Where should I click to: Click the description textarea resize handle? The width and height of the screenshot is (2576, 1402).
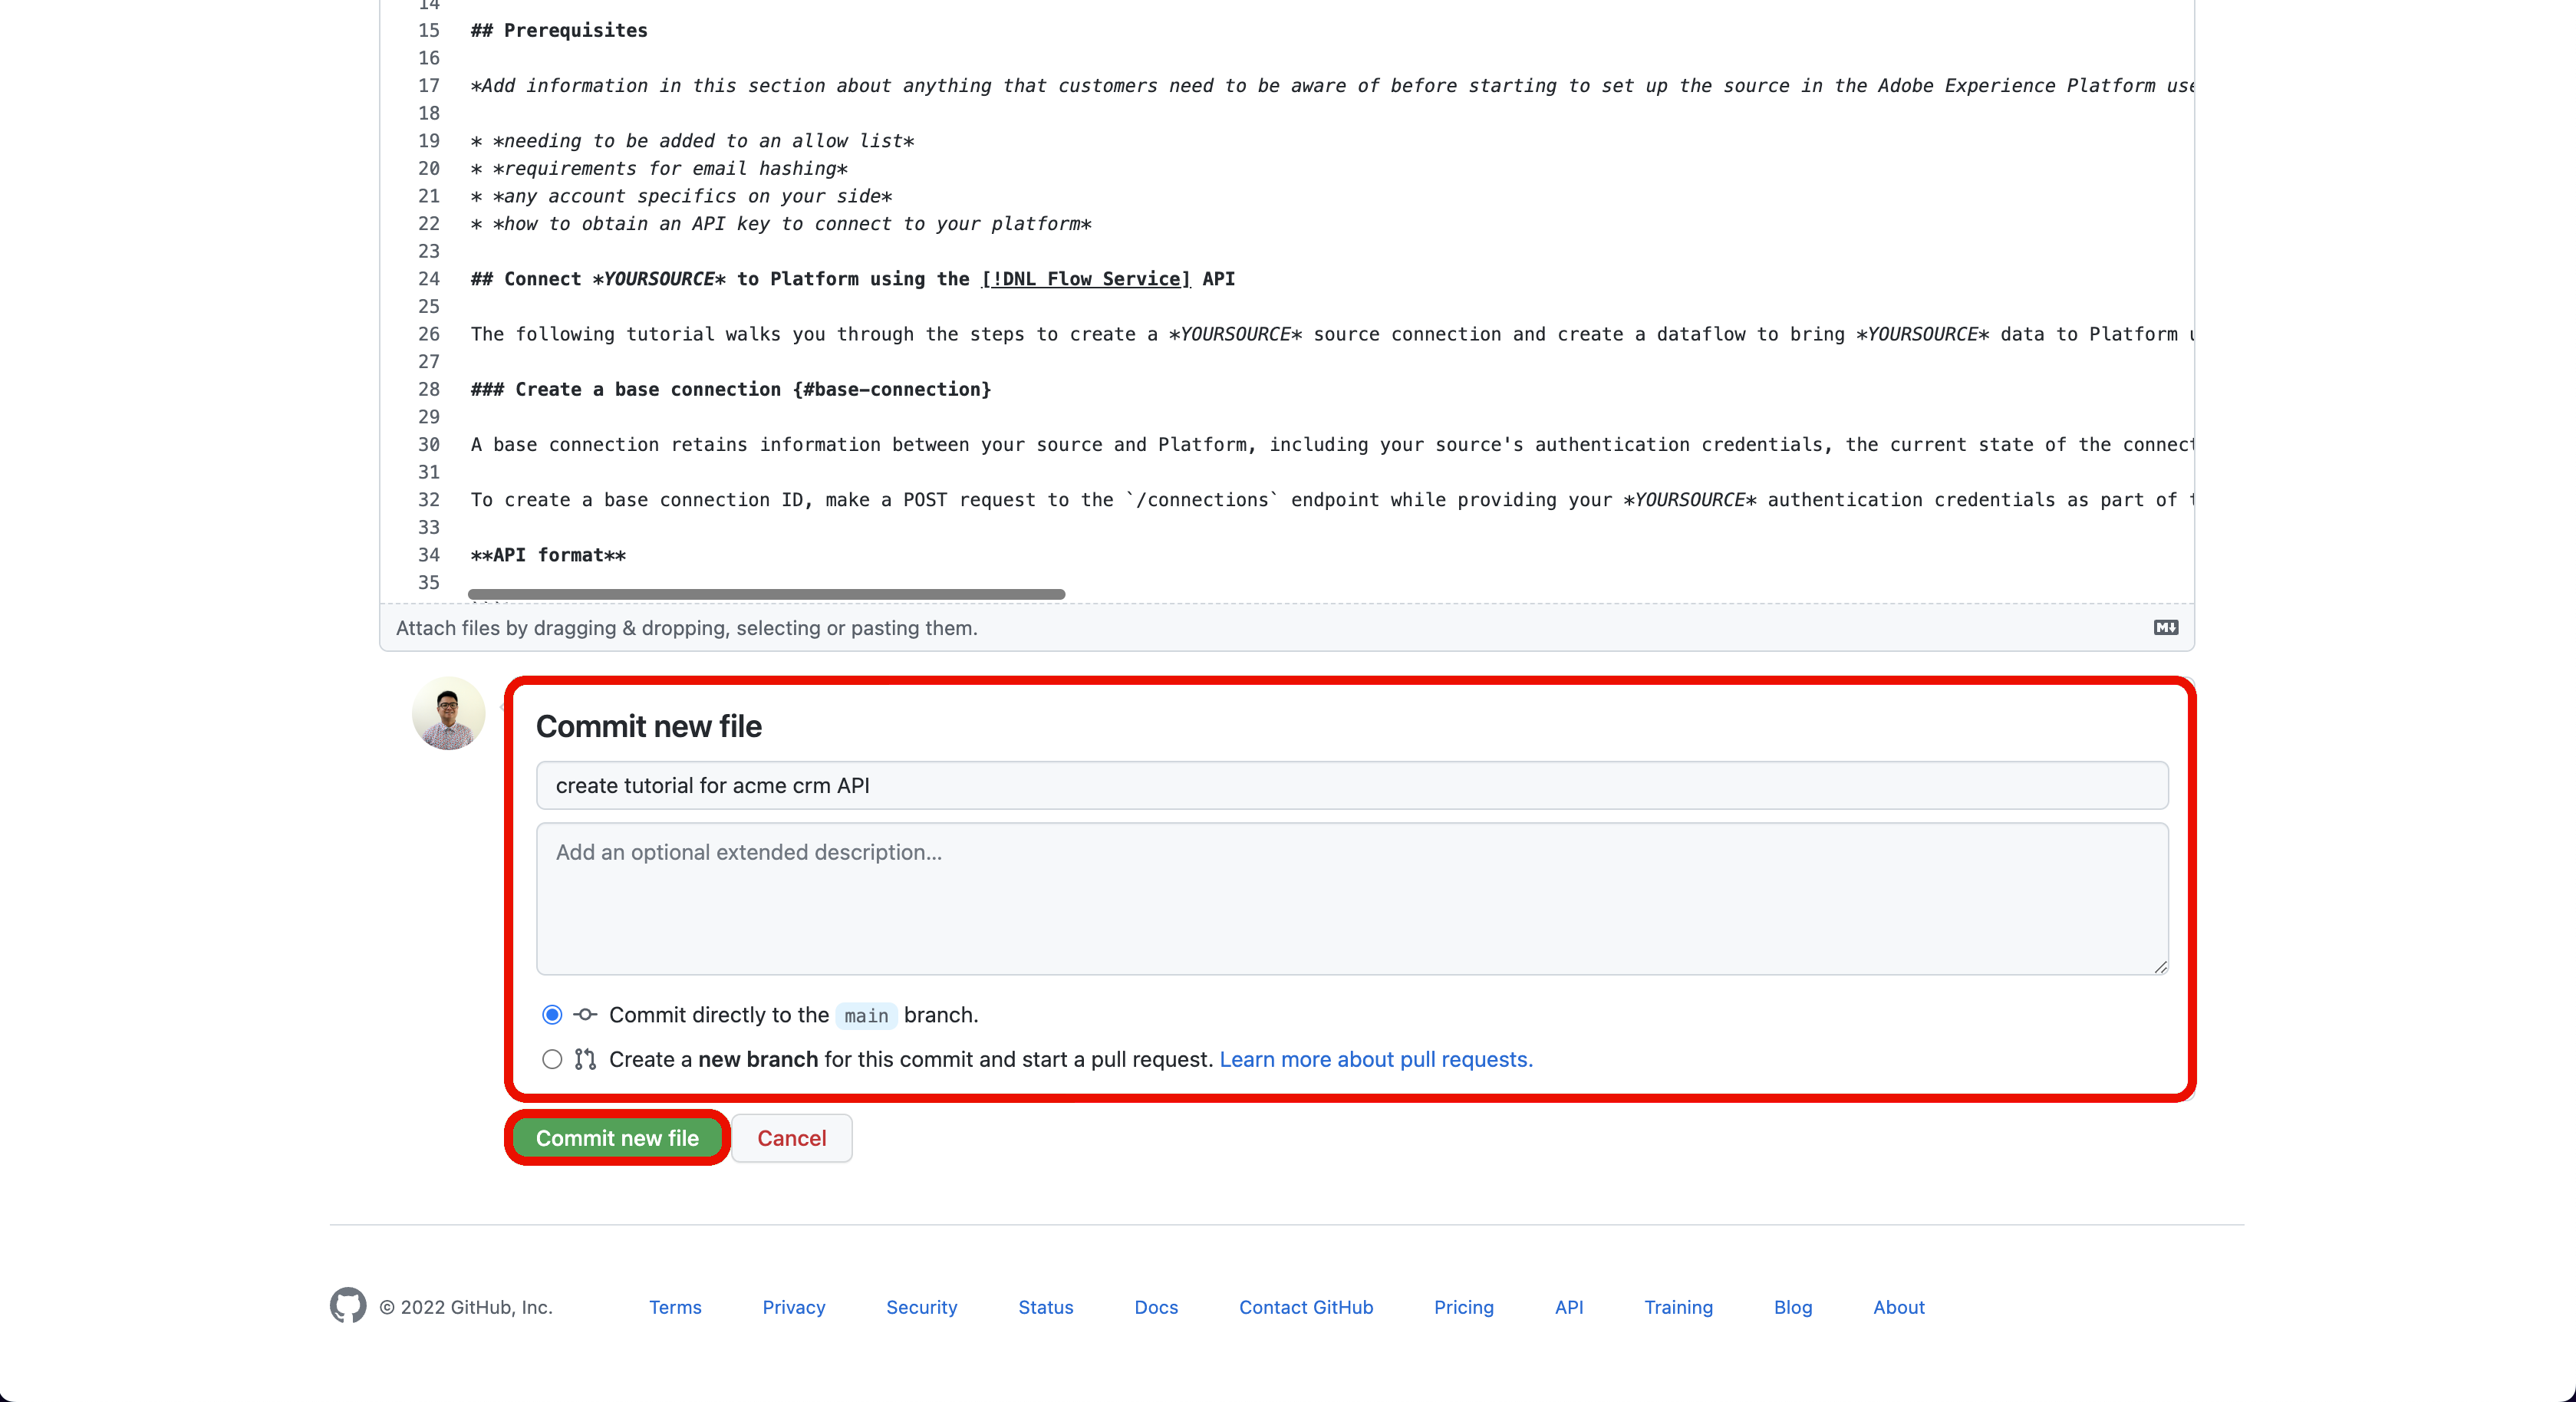coord(2160,967)
